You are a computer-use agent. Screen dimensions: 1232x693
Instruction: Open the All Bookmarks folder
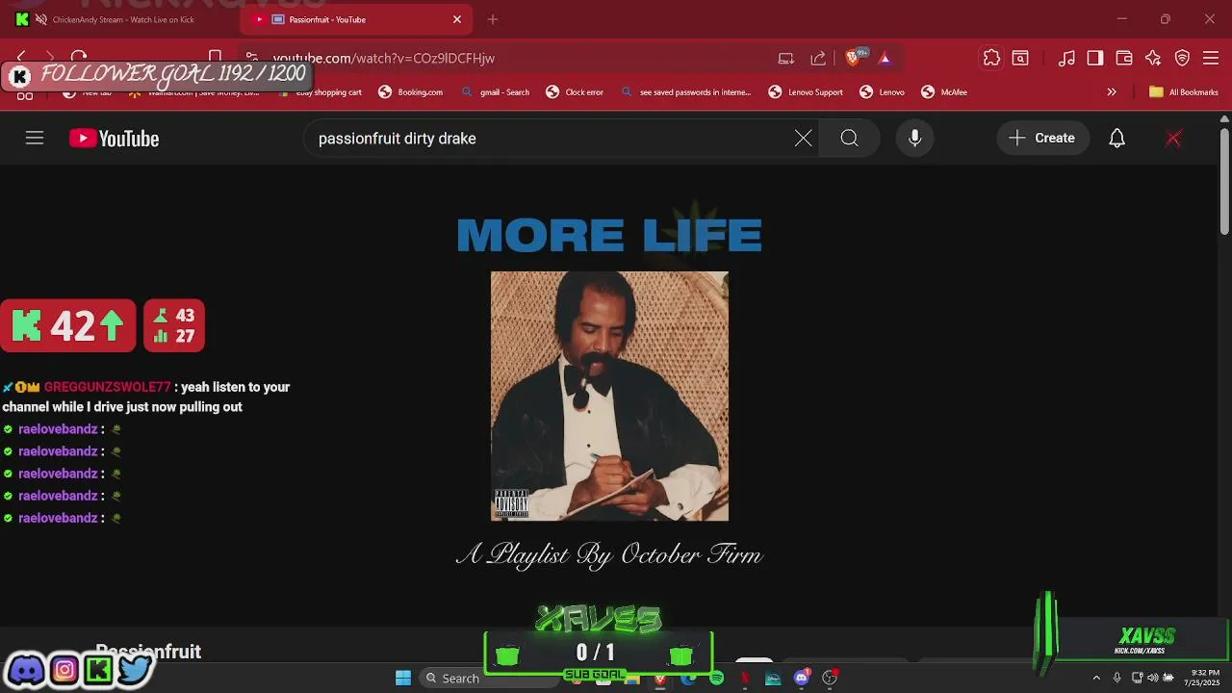[x=1184, y=92]
